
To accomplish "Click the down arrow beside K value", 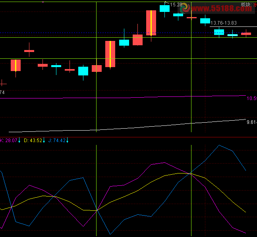I will click(19, 141).
